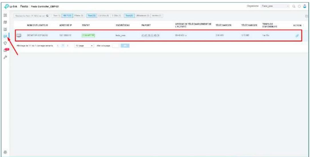Image resolution: width=310 pixels, height=157 pixels.
Task: Go to previous page arrow
Action: tap(57, 46)
